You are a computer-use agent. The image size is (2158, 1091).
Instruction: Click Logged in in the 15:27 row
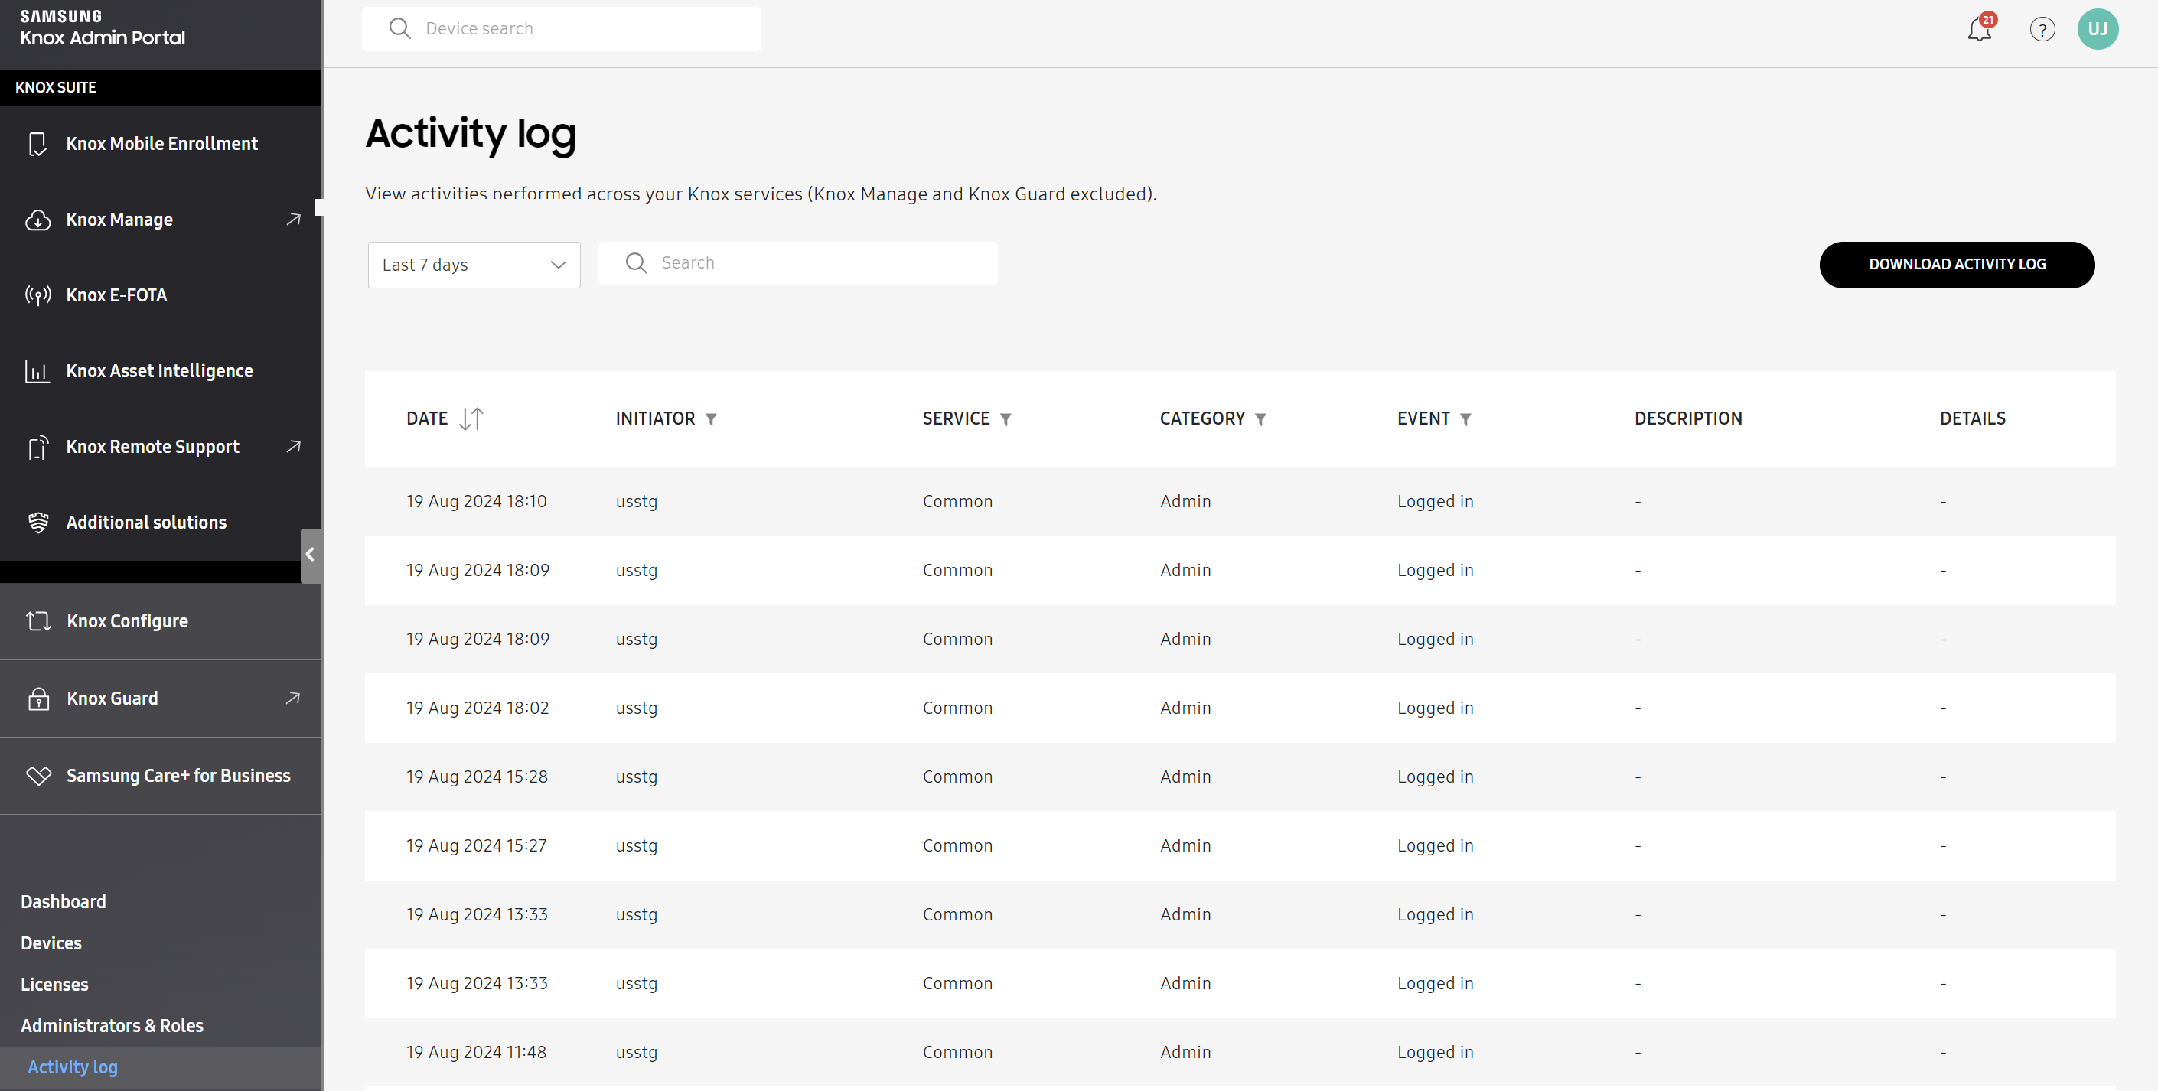[1435, 845]
